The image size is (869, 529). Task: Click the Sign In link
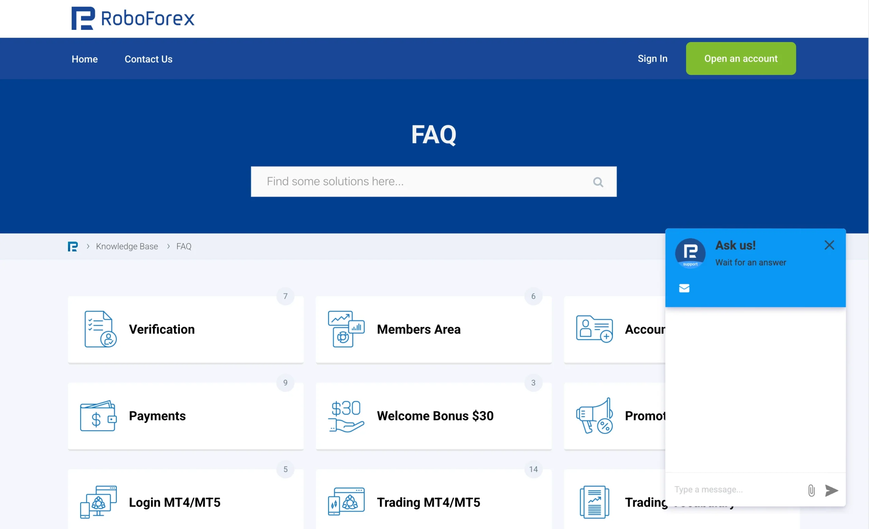click(652, 58)
